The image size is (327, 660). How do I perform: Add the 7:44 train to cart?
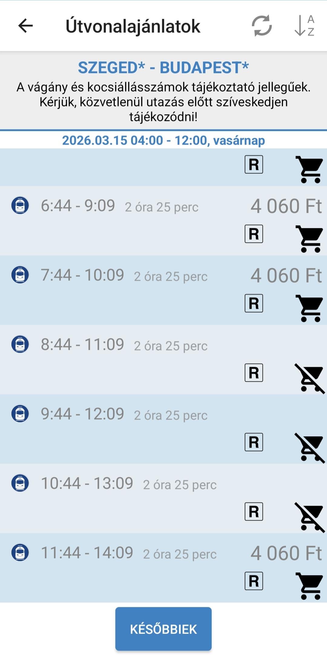(x=309, y=308)
